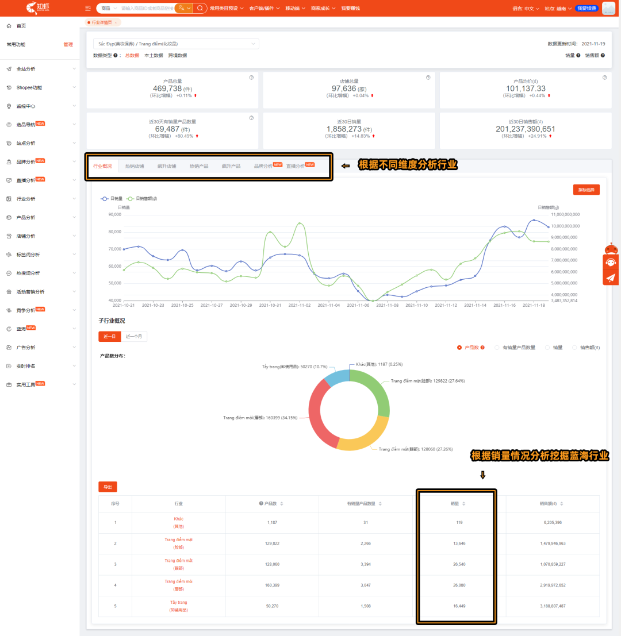
Task: Select the 产品数 radio button
Action: pos(459,348)
